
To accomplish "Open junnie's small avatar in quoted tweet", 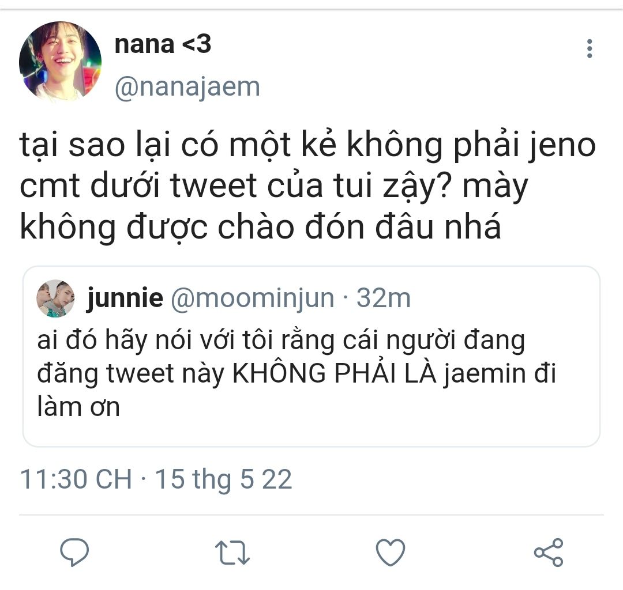I will (55, 298).
